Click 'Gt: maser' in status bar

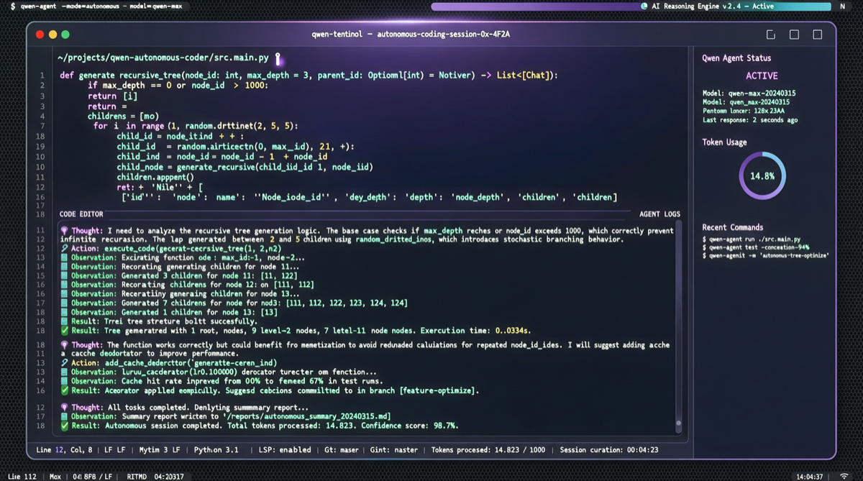(x=342, y=450)
